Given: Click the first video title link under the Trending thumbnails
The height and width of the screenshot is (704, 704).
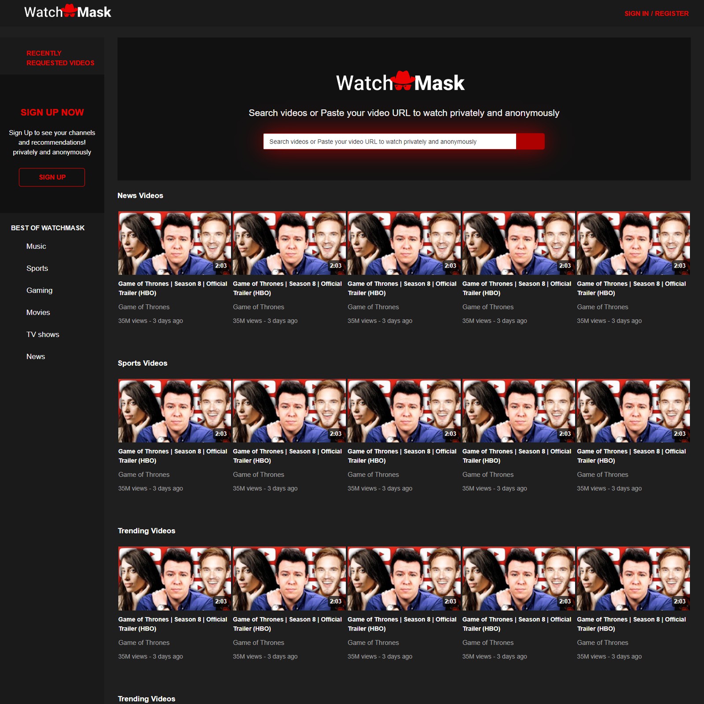Looking at the screenshot, I should (x=173, y=624).
